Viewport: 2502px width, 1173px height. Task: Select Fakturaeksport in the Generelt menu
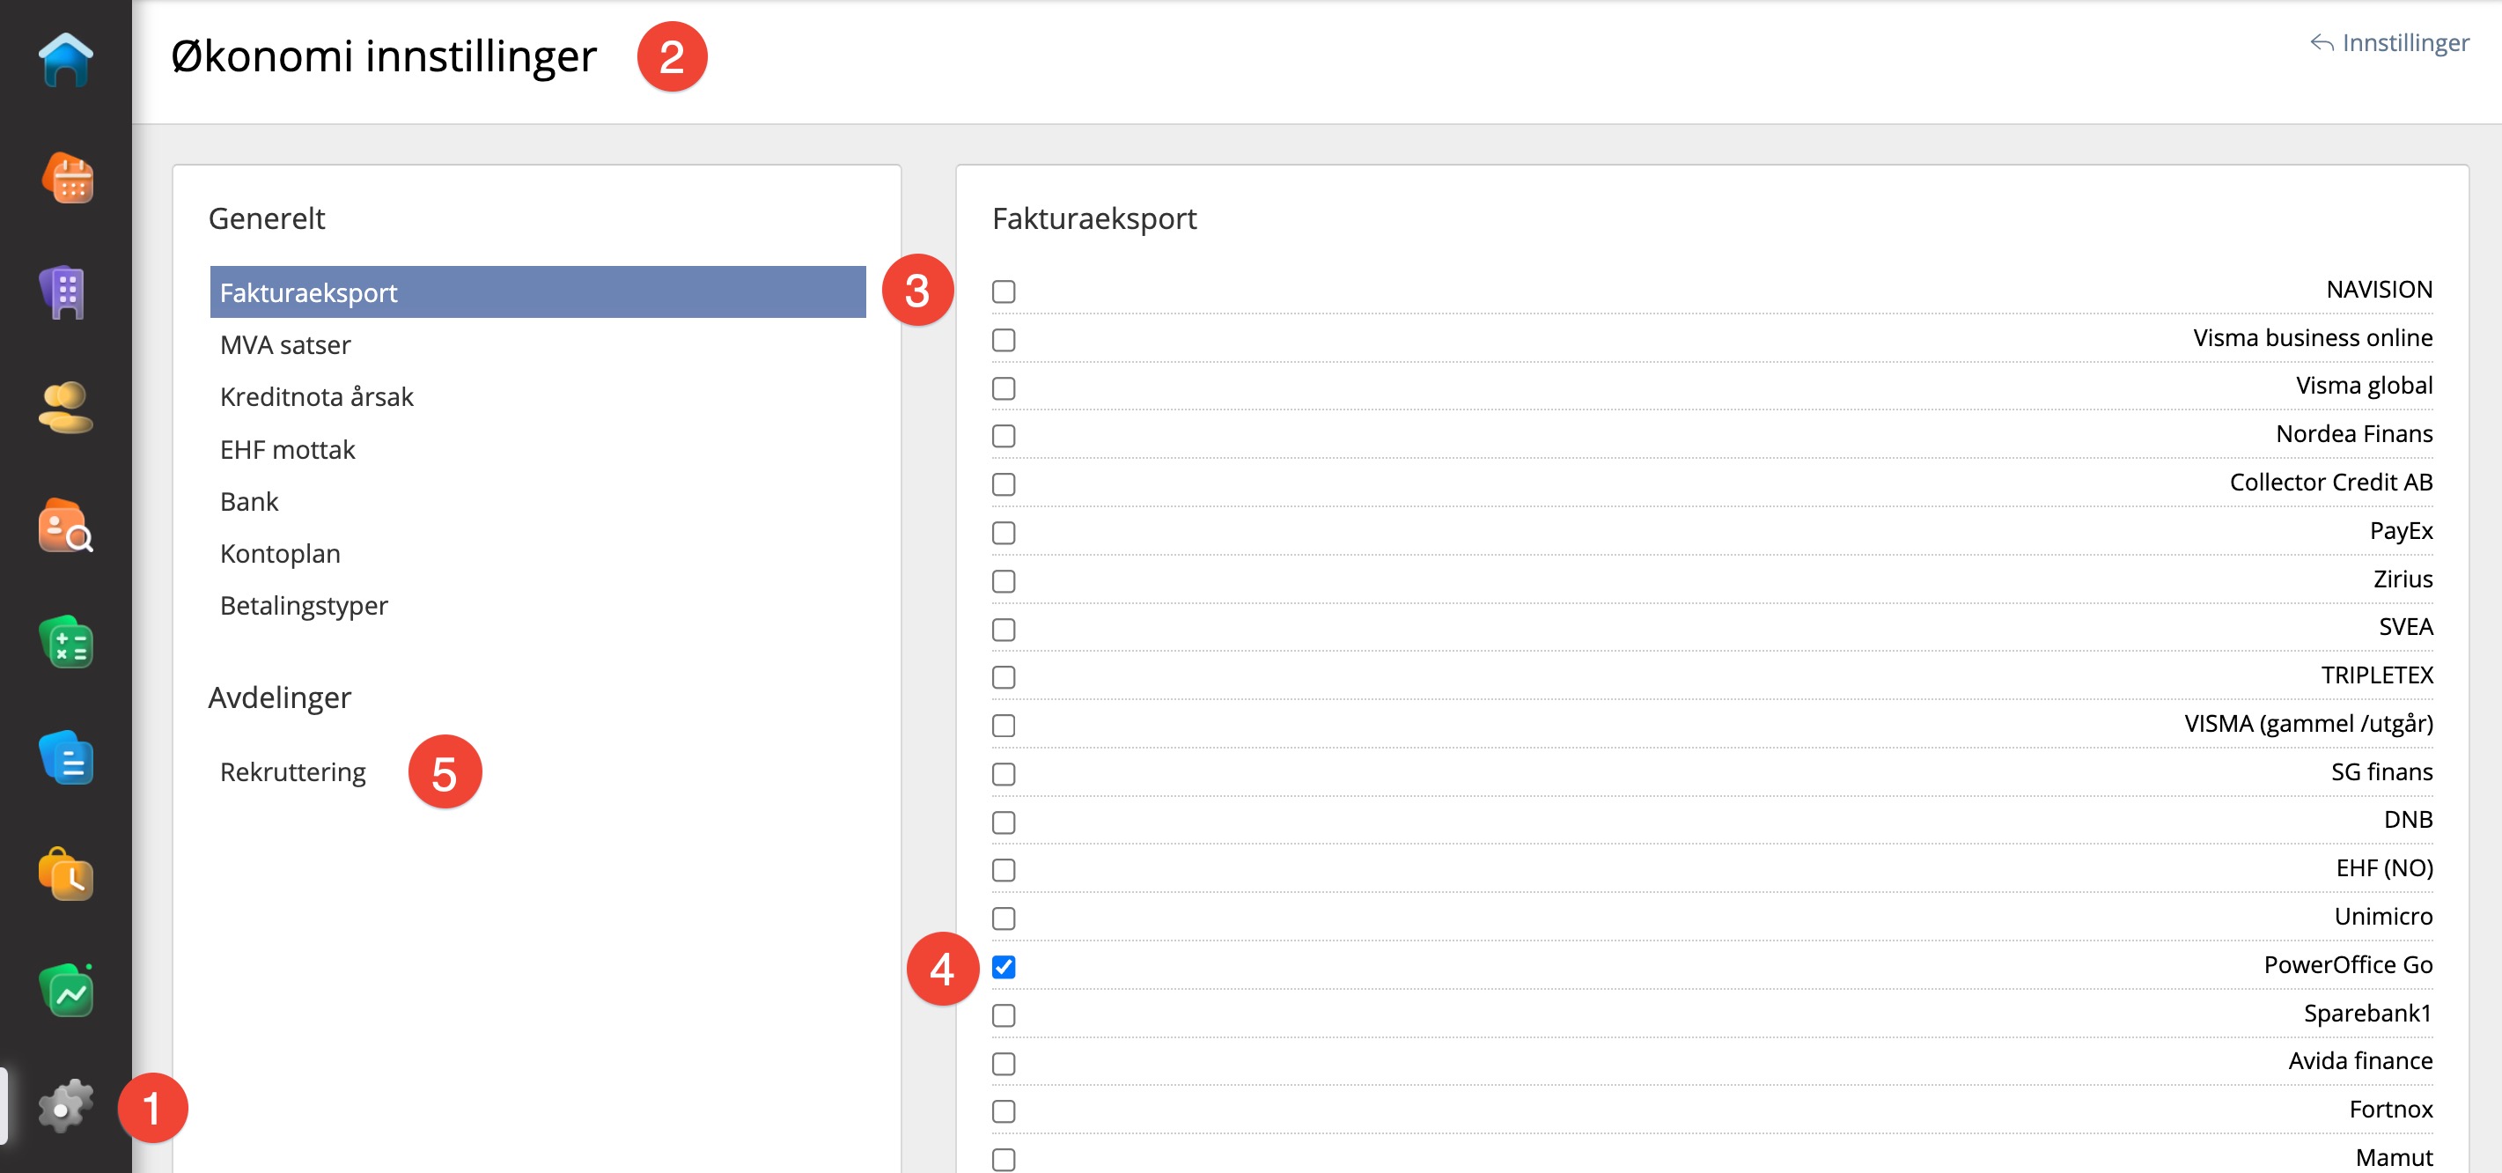(x=537, y=292)
